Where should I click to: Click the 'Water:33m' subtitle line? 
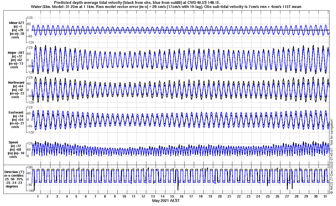coord(166,6)
